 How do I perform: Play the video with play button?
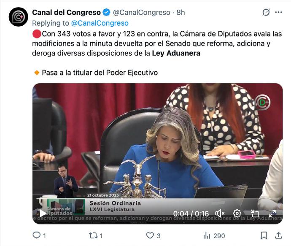(x=43, y=214)
